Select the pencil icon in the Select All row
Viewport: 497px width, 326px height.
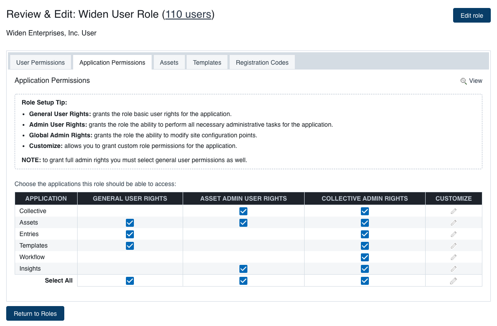click(453, 280)
